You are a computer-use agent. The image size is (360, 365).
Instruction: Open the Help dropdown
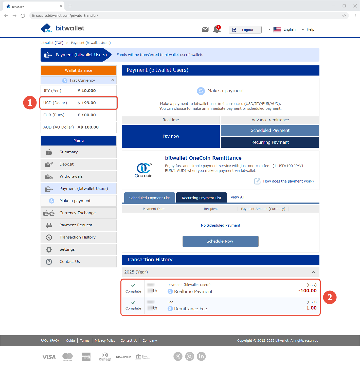308,29
